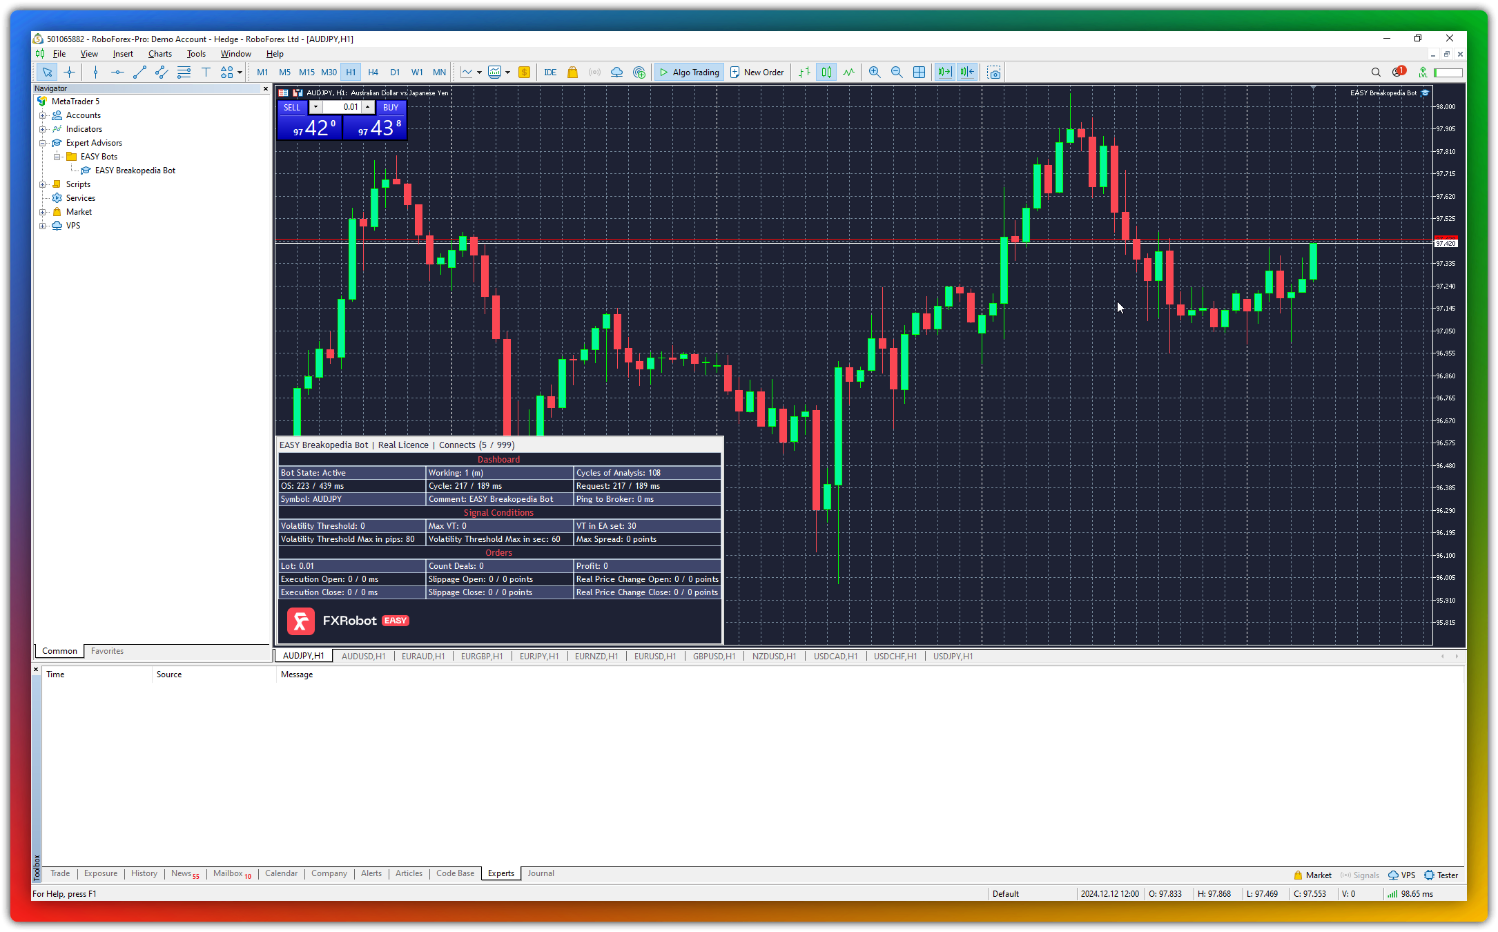Collapse the Expert Advisors node
1498x932 pixels.
43,143
